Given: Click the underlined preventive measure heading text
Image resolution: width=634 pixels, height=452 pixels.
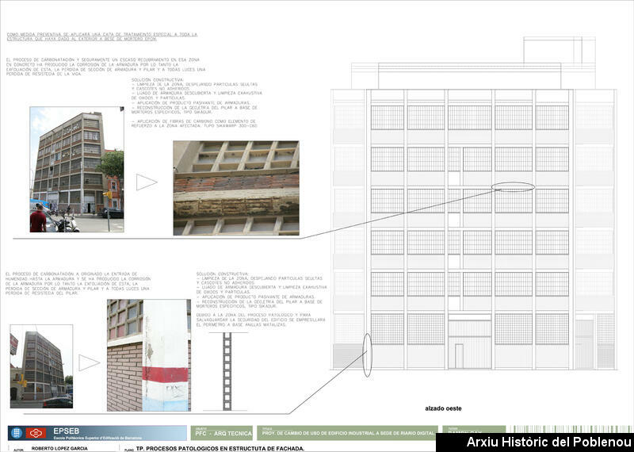Looking at the screenshot, I should pos(101,37).
